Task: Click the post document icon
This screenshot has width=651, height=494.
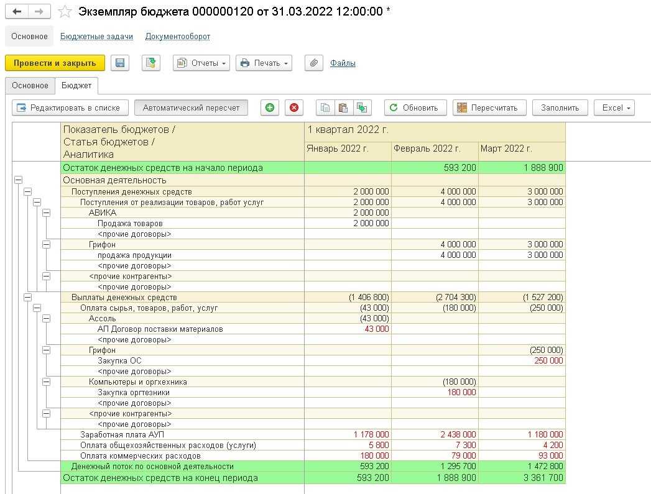Action: tap(151, 63)
